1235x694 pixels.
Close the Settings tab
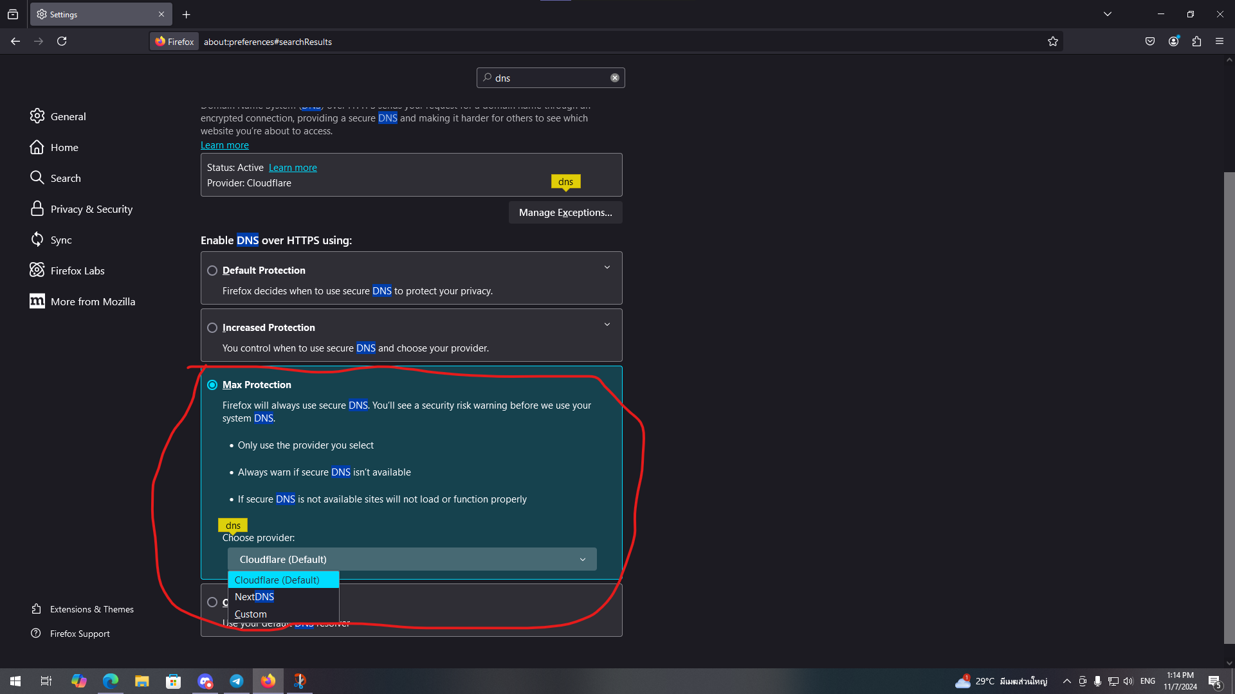click(x=161, y=14)
